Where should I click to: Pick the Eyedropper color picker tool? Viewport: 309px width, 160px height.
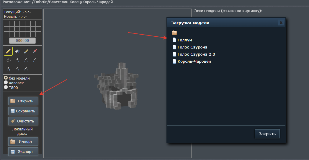pos(35,51)
